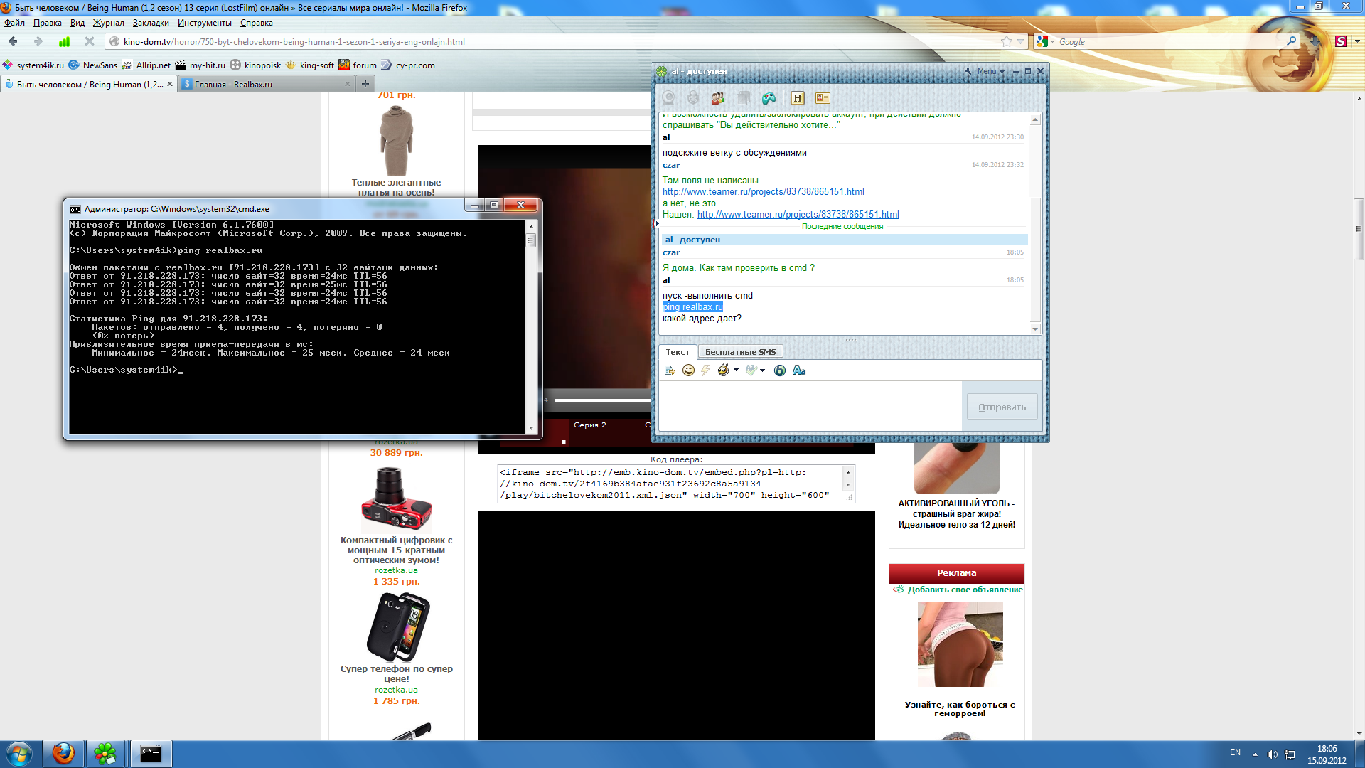Click the group chat people icon
This screenshot has height=768, width=1365.
(x=717, y=98)
